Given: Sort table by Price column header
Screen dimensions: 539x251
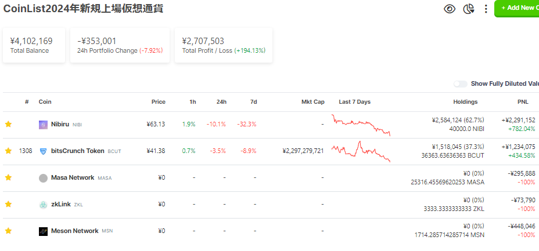Looking at the screenshot, I should click(x=159, y=102).
